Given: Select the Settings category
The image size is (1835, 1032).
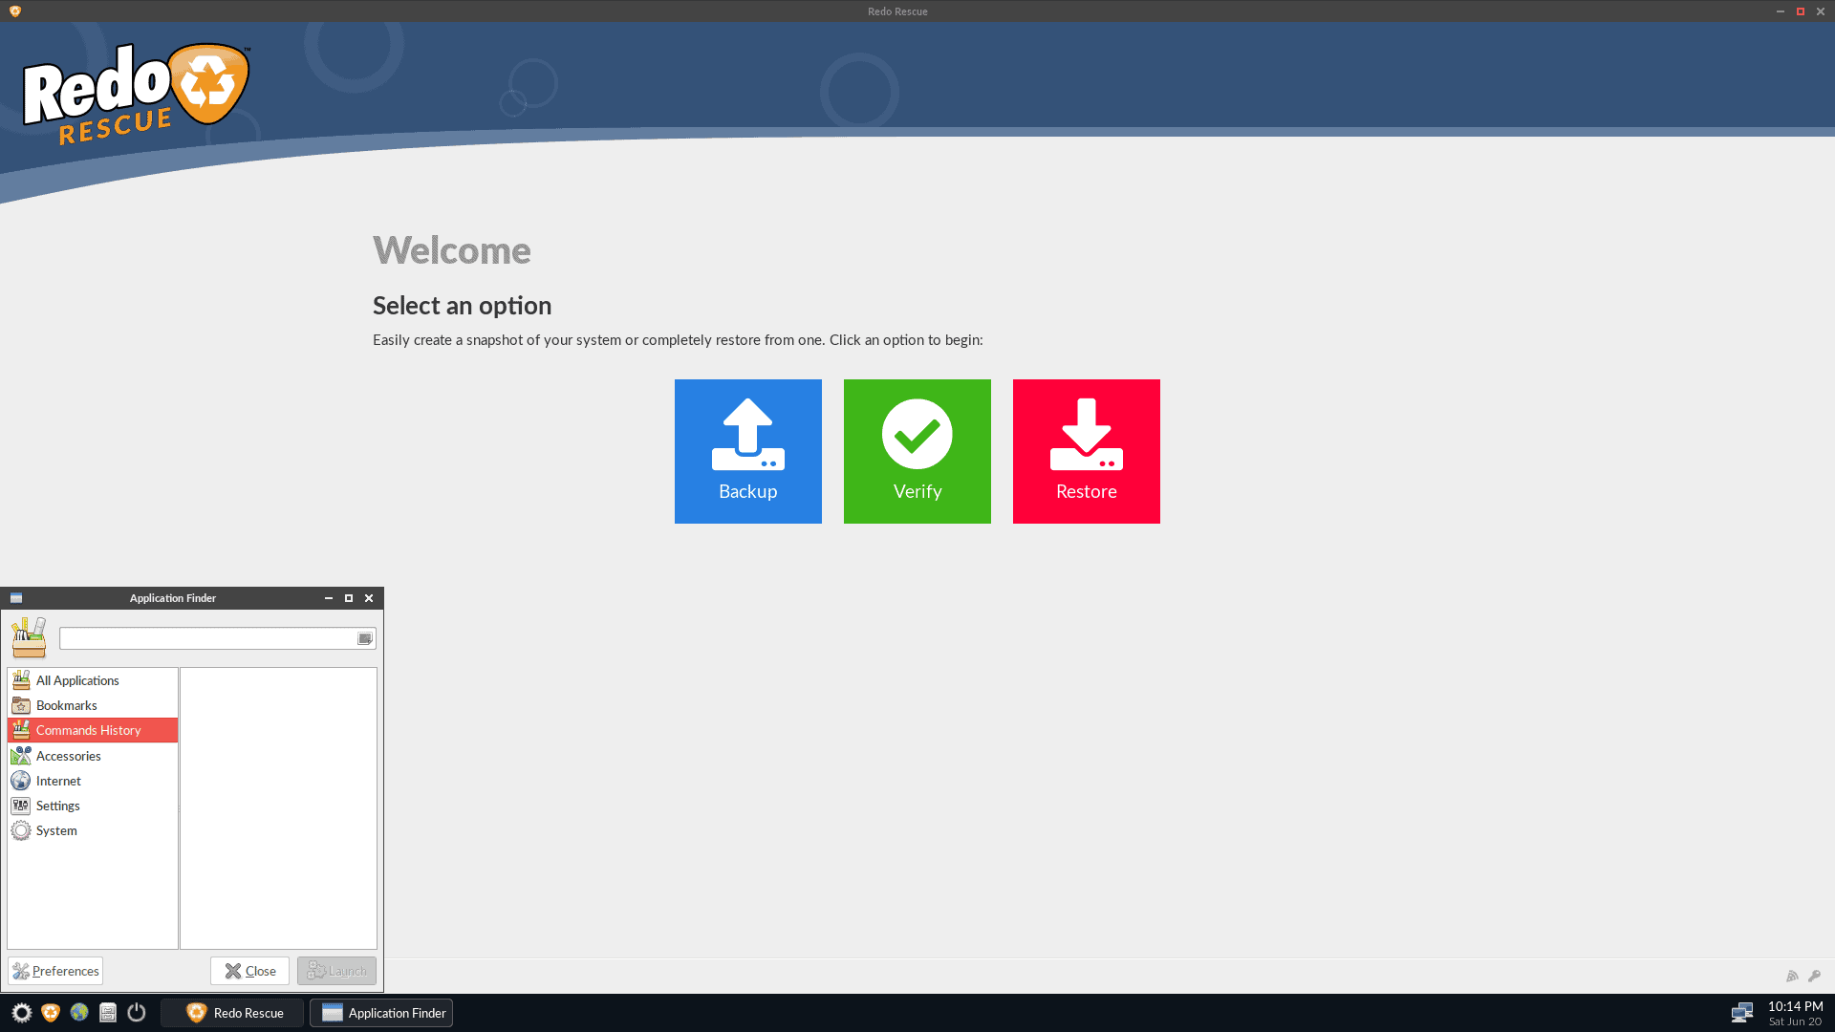Looking at the screenshot, I should [x=93, y=806].
